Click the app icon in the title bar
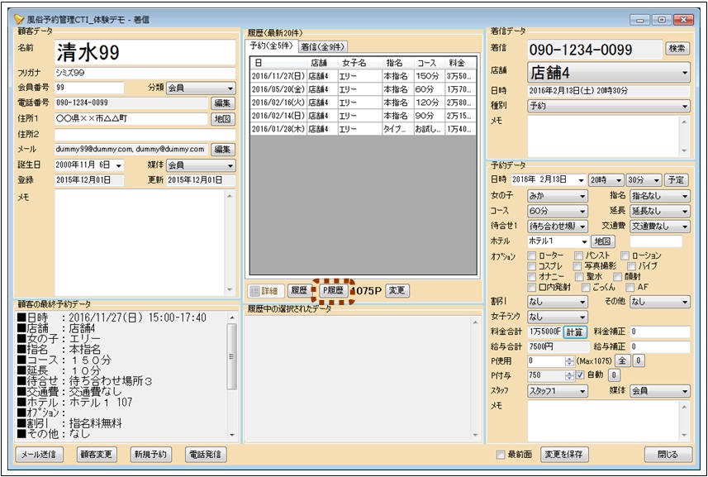This screenshot has width=708, height=477. 18,18
